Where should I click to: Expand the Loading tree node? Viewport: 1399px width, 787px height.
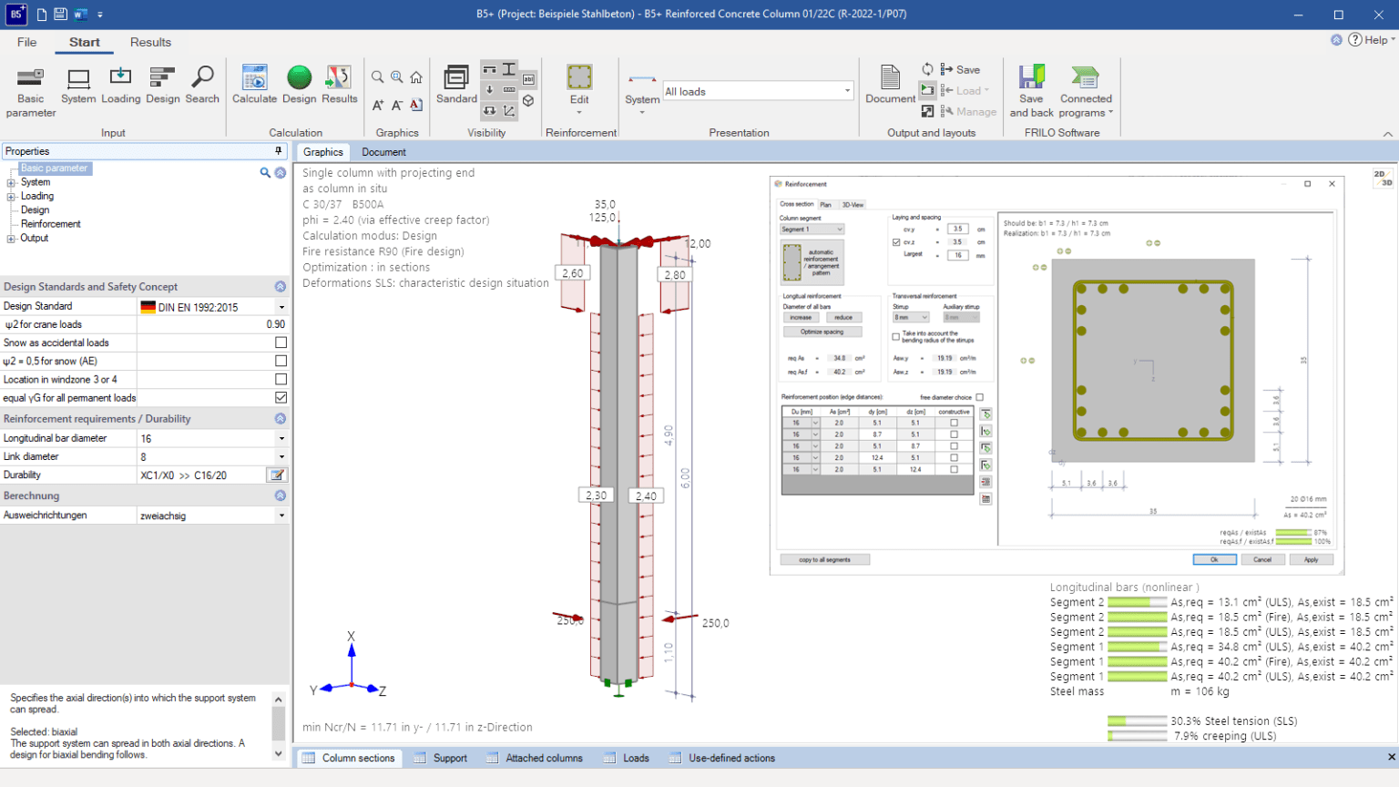pos(11,196)
